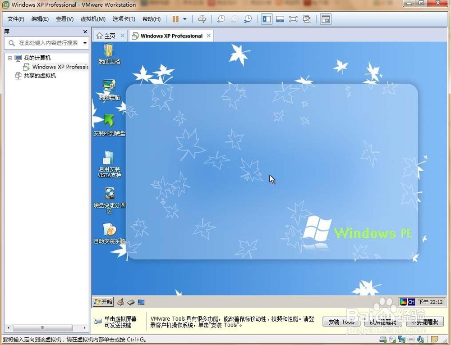The width and height of the screenshot is (451, 345).
Task: Click the yellow message log note icon
Action: pos(435,340)
